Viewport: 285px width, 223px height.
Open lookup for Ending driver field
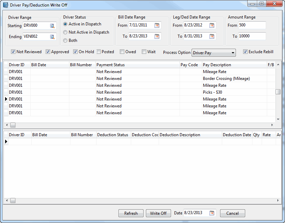tap(52, 37)
